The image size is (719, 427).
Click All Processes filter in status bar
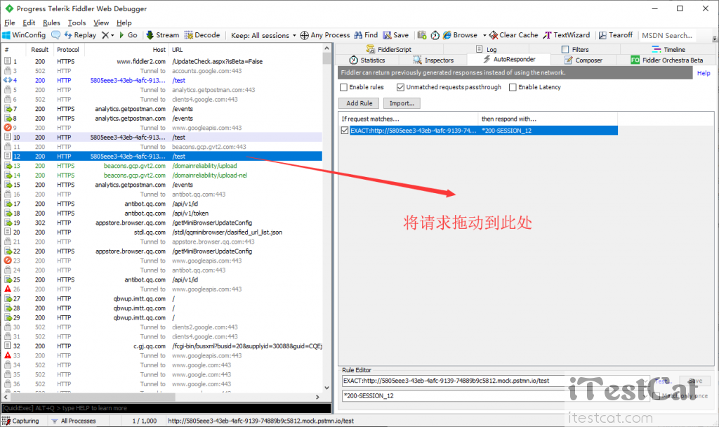point(73,421)
